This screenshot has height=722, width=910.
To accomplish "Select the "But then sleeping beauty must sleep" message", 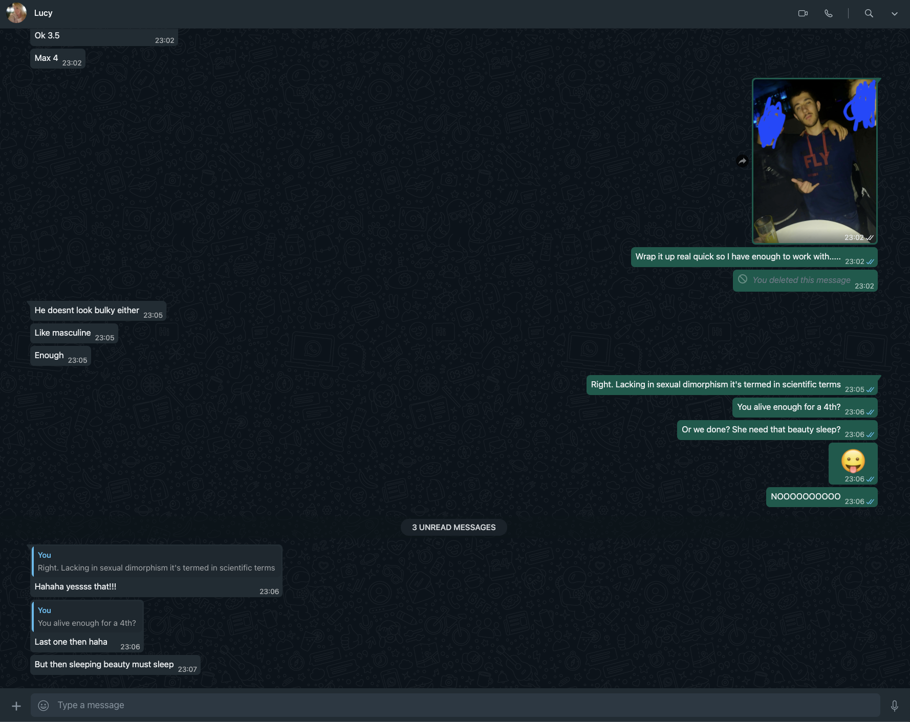I will 115,665.
